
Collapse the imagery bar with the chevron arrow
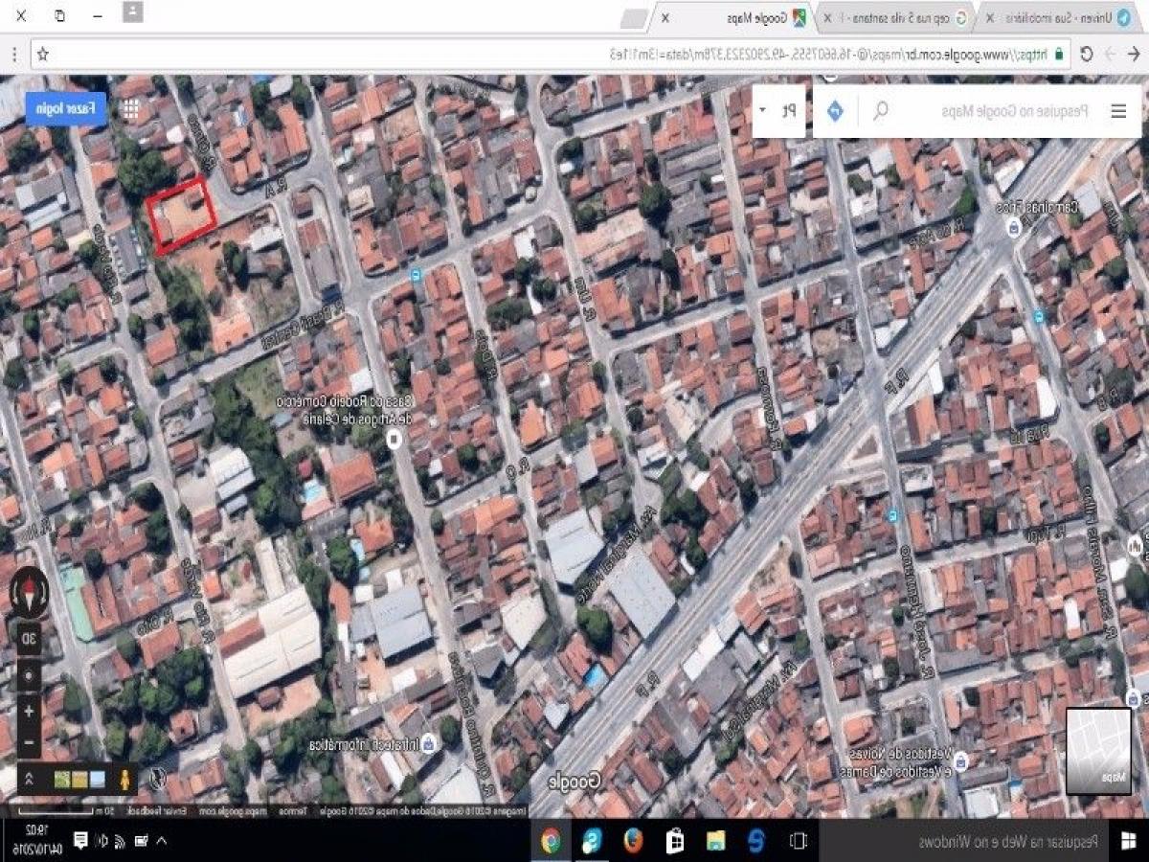pyautogui.click(x=29, y=778)
